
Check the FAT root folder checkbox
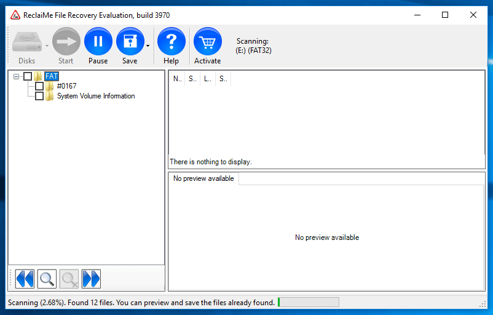[x=28, y=76]
